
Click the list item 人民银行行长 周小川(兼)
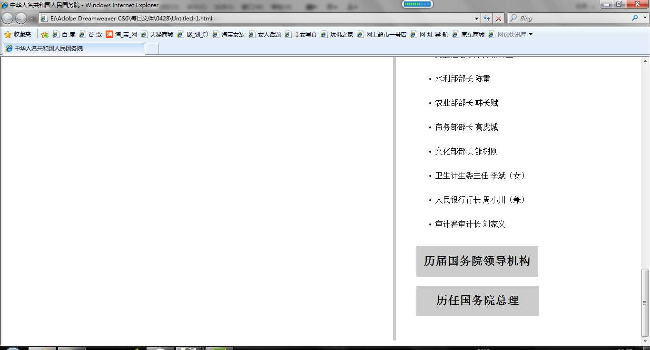[x=481, y=200]
